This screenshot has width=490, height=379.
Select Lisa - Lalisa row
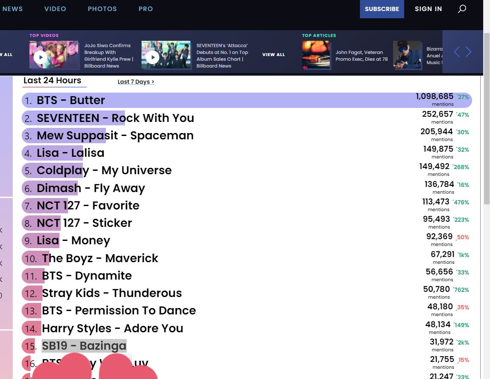[x=247, y=153]
